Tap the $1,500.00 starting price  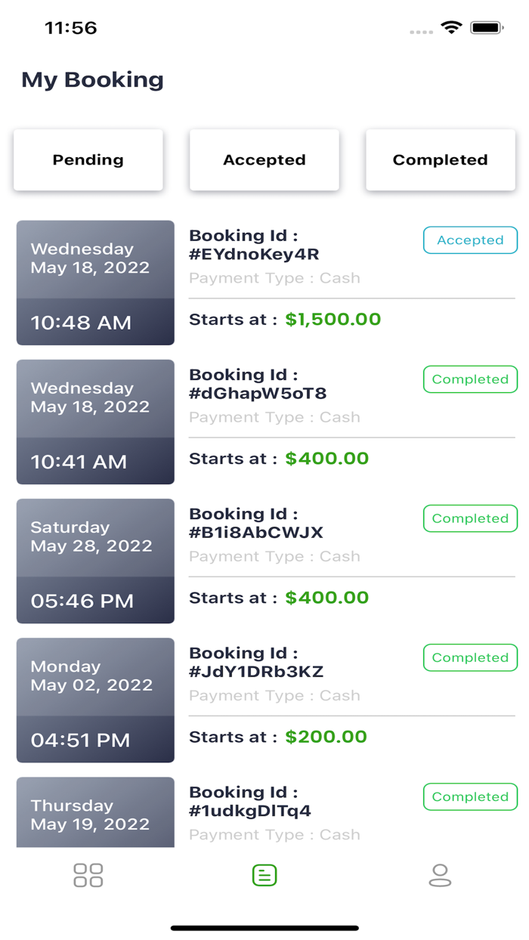coord(333,320)
